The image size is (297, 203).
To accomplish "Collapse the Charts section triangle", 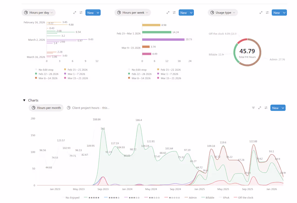I will [x=24, y=100].
